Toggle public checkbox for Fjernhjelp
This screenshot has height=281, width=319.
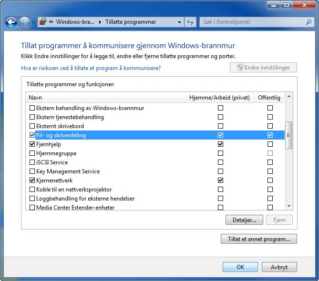(x=270, y=144)
